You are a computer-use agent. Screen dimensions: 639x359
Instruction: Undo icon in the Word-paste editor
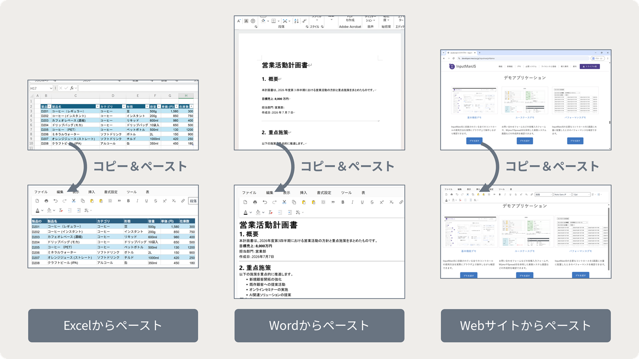coord(265,202)
